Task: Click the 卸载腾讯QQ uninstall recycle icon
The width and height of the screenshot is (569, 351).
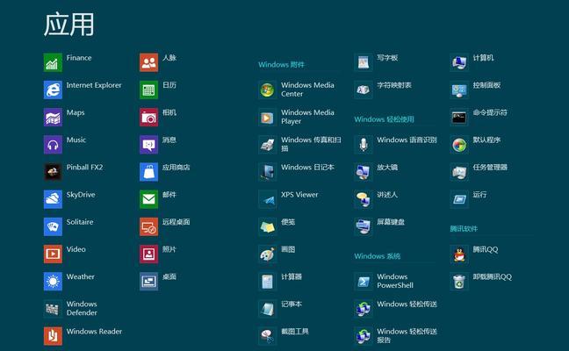Action: (x=459, y=282)
